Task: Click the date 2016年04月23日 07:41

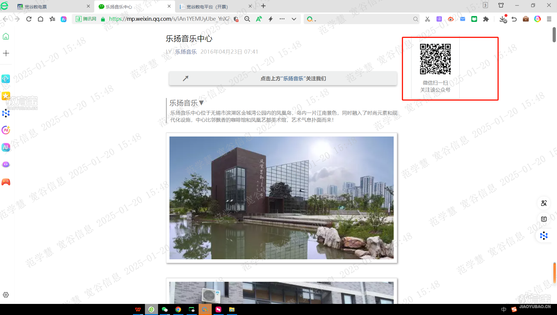Action: coord(229,52)
